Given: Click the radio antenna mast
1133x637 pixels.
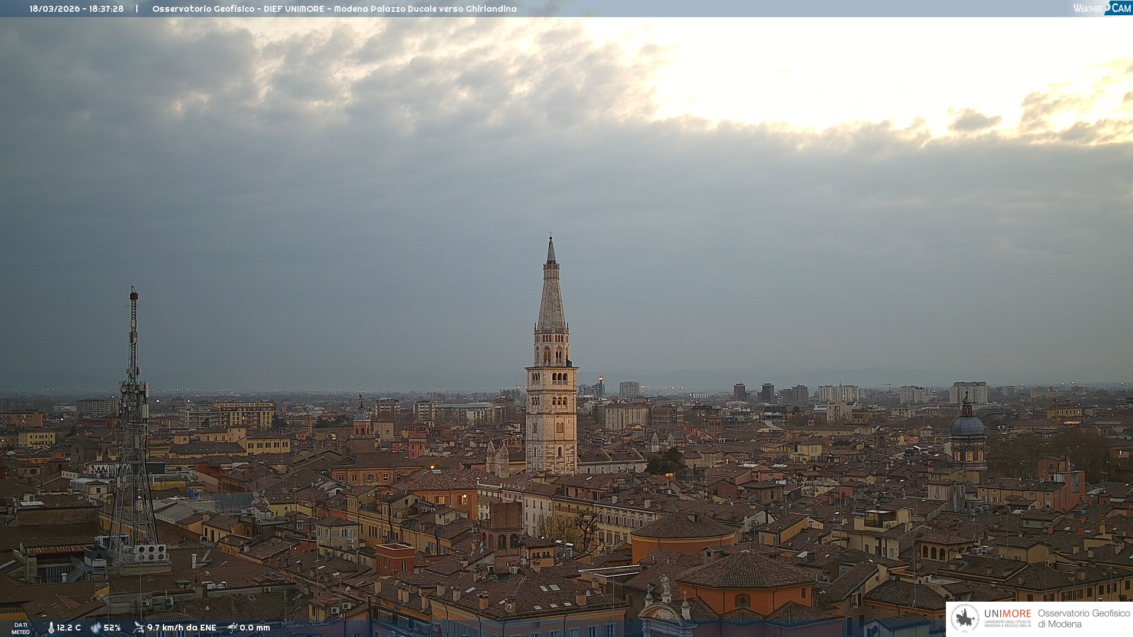Looking at the screenshot, I should [x=133, y=413].
